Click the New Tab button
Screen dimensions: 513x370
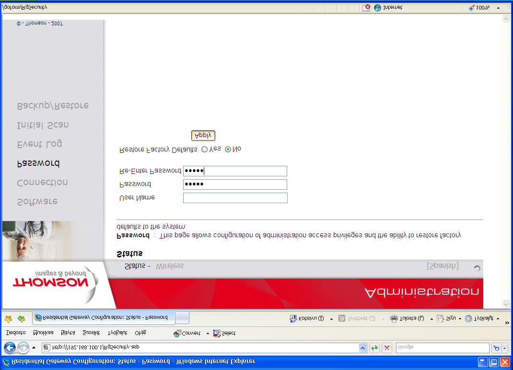tap(182, 318)
